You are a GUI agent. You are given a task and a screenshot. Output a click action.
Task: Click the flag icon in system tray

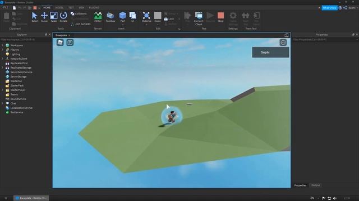[324, 198]
